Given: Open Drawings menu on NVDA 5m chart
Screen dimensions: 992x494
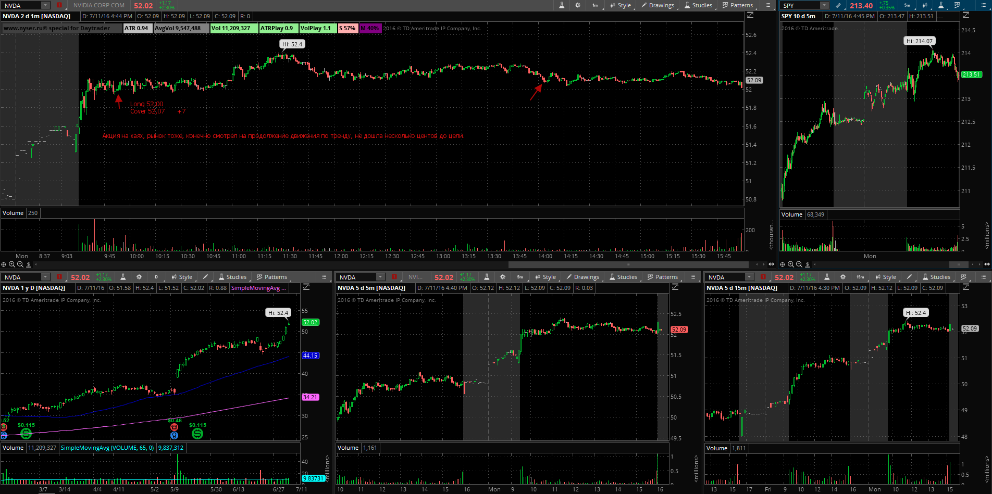Looking at the screenshot, I should [x=582, y=277].
